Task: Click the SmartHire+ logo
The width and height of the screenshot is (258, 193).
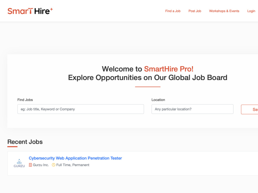Action: click(x=30, y=11)
